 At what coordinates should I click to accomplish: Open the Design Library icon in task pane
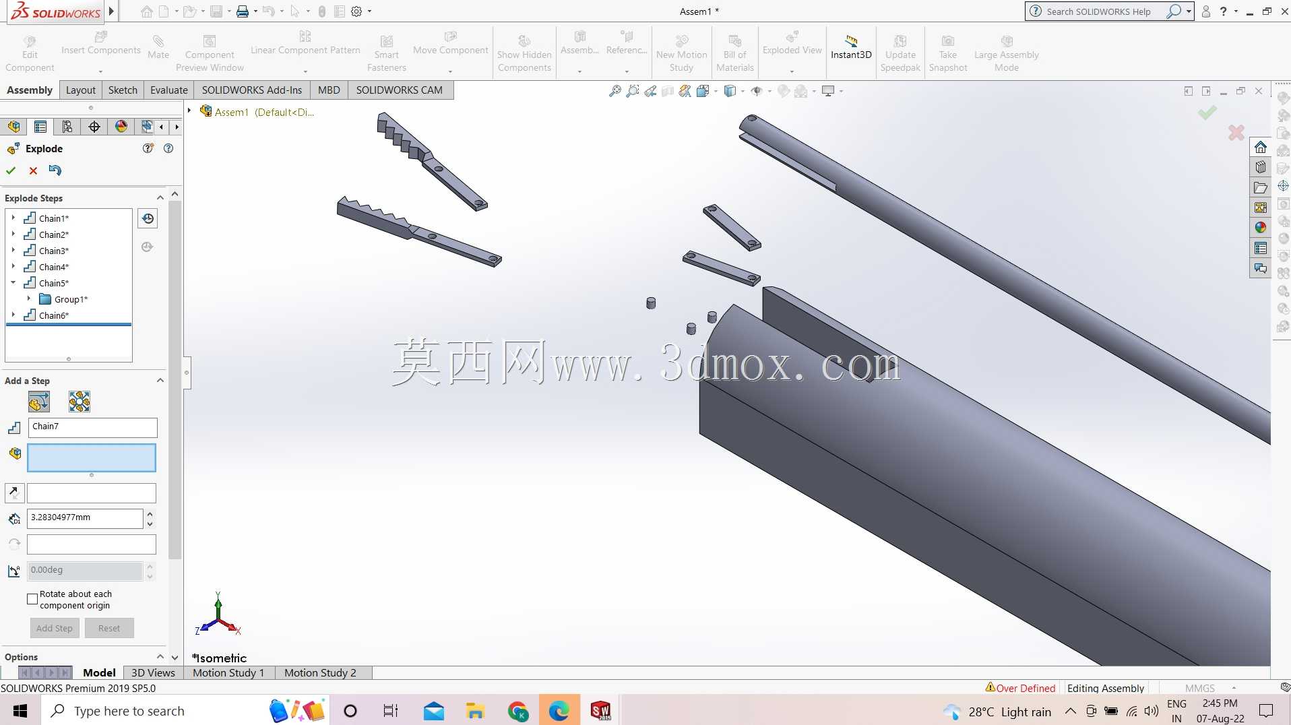[1261, 167]
